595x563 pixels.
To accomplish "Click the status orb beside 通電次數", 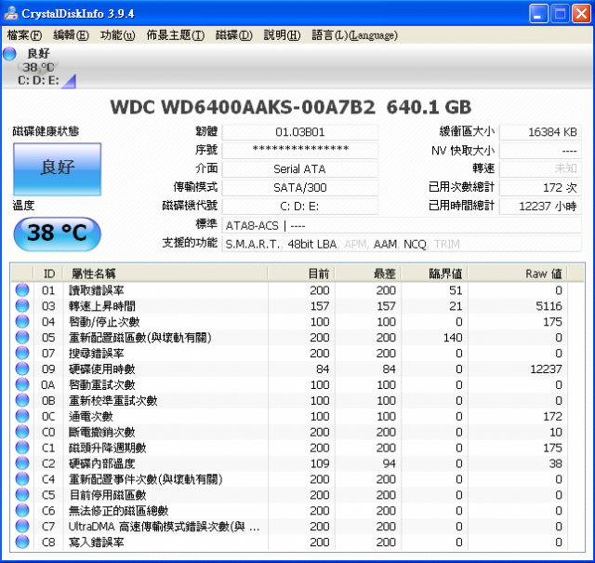I will (x=22, y=416).
